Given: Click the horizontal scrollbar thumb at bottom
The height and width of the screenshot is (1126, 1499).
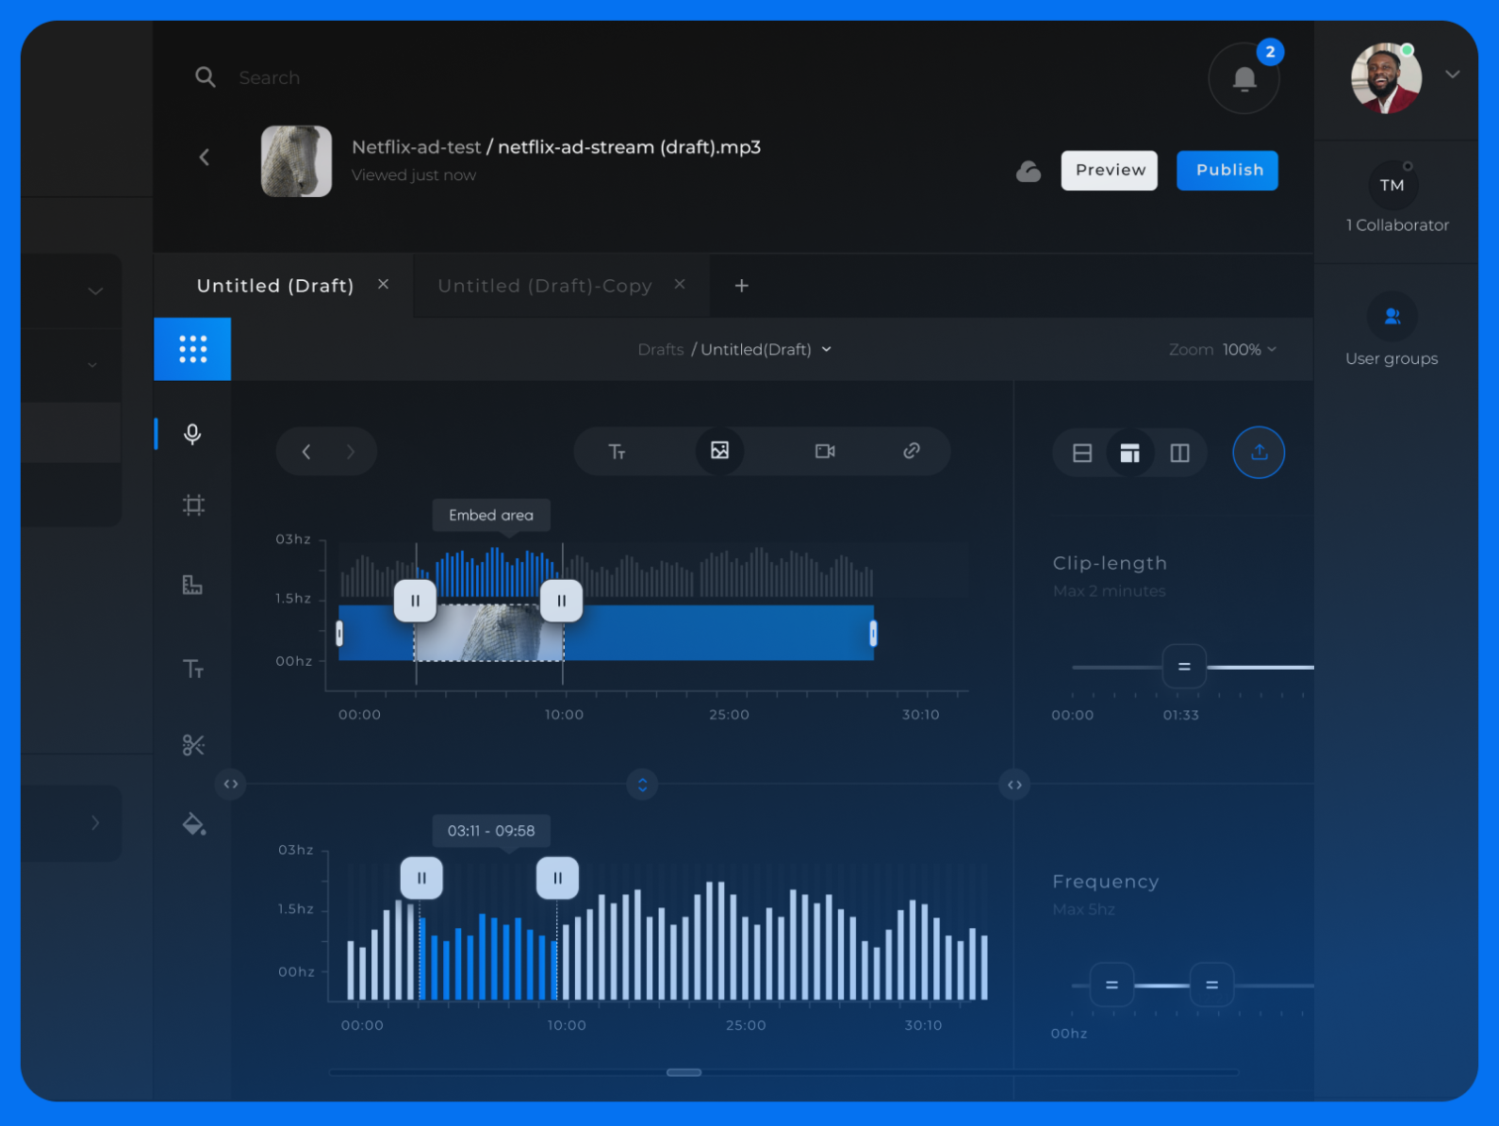Looking at the screenshot, I should [684, 1072].
